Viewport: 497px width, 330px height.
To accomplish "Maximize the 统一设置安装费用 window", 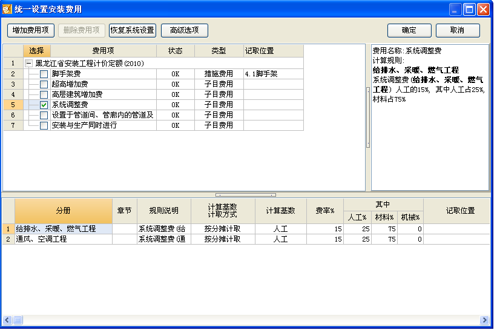I will point(469,10).
